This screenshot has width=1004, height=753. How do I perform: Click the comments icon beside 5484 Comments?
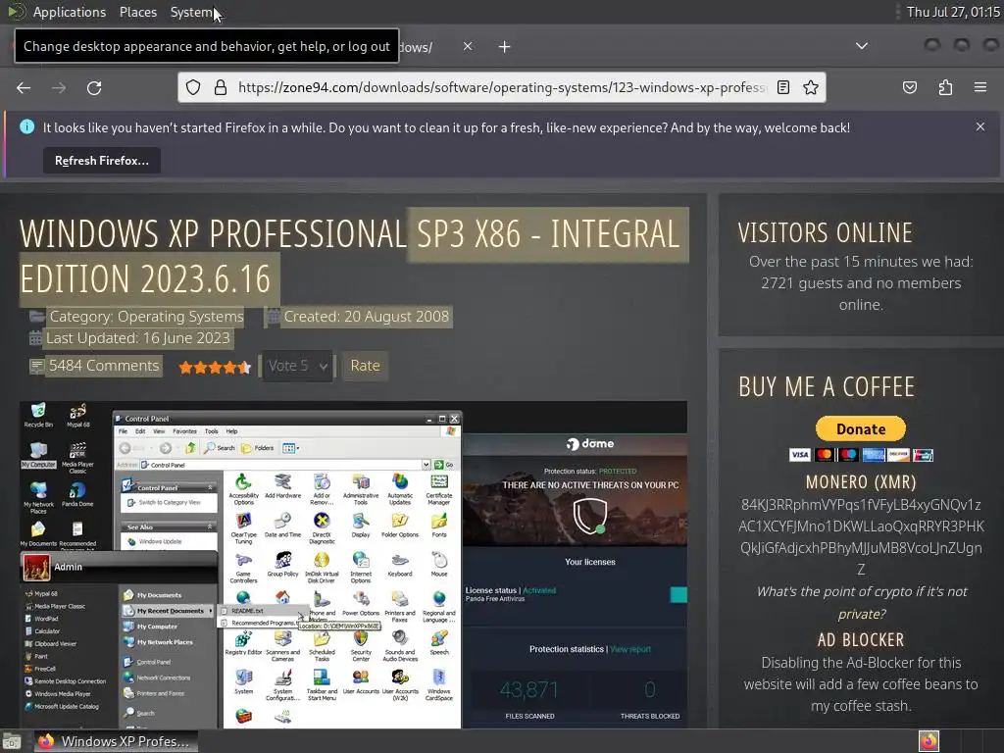[x=37, y=367]
